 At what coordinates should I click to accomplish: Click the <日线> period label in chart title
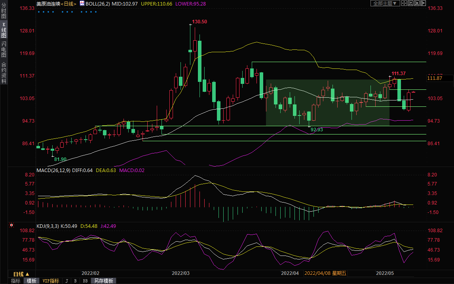68,4
